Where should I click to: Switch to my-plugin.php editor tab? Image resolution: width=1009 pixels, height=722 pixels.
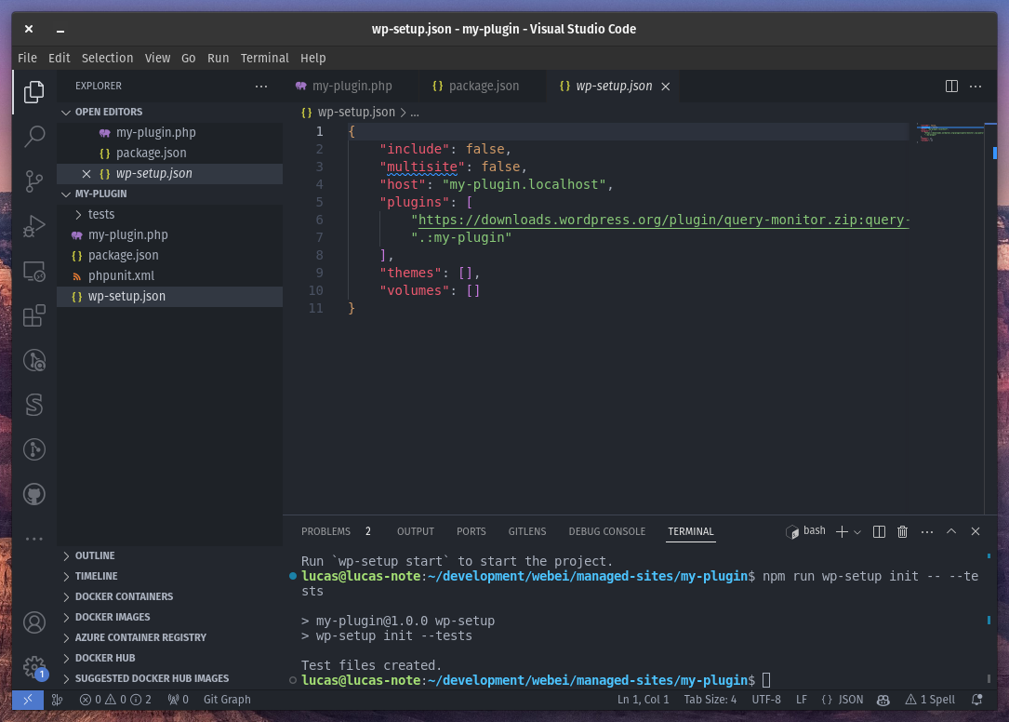[x=352, y=86]
